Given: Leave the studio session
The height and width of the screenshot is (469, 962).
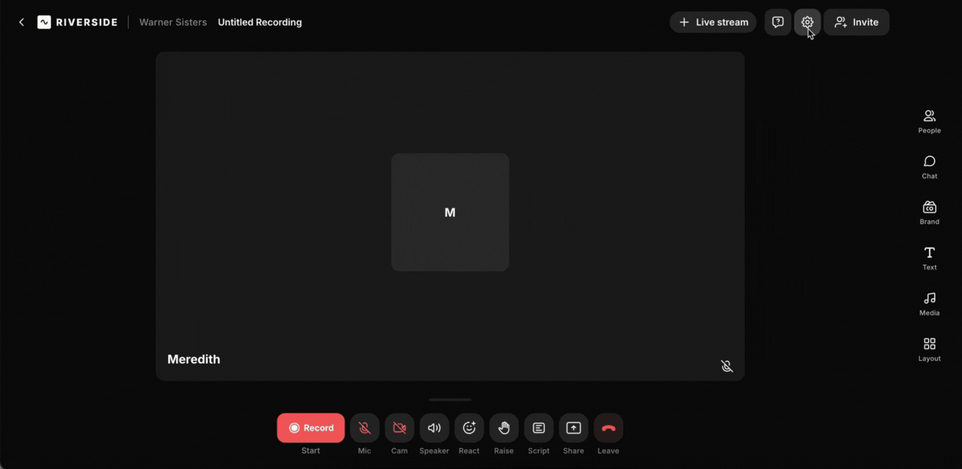Looking at the screenshot, I should [x=608, y=428].
